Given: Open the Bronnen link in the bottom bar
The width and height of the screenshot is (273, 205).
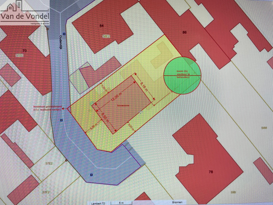Looking at the screenshot, I should coord(178,203).
